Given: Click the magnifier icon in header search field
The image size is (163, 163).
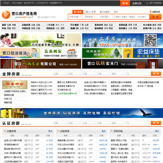Looking at the screenshot, I should [114, 17].
